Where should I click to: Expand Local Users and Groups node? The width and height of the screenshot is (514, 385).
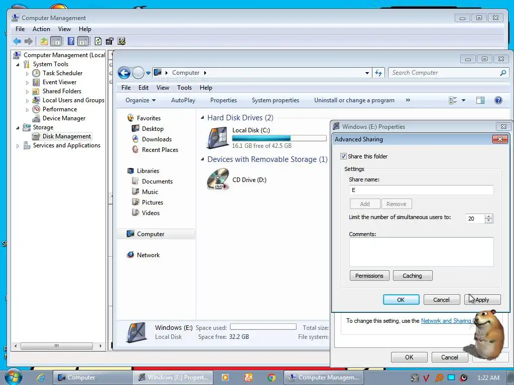click(27, 100)
